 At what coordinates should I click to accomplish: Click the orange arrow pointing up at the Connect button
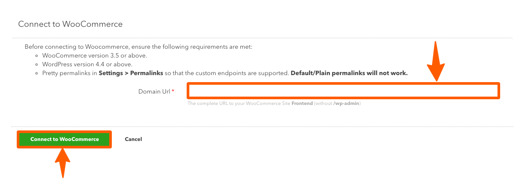(63, 162)
